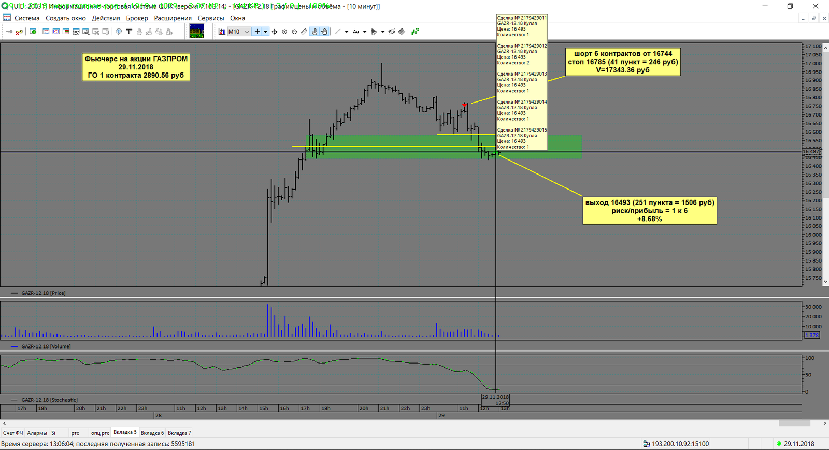Click the price scale down arrow
This screenshot has width=829, height=450.
826,282
